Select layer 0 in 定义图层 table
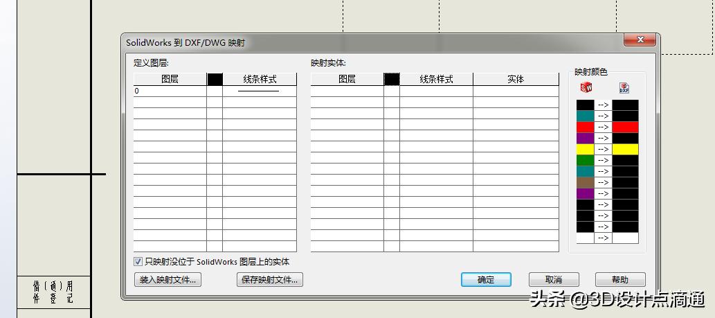This screenshot has width=715, height=318. (x=170, y=91)
